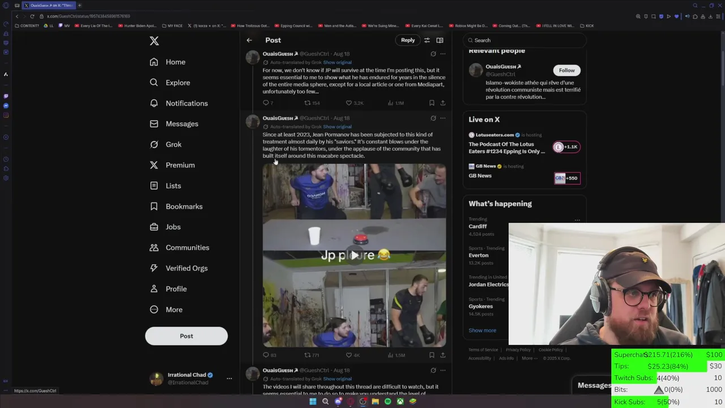Expand the More menu in the sidebar
The width and height of the screenshot is (725, 408).
coord(166,309)
